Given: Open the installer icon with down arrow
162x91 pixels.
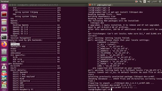Looking at the screenshot, I should (4, 67).
